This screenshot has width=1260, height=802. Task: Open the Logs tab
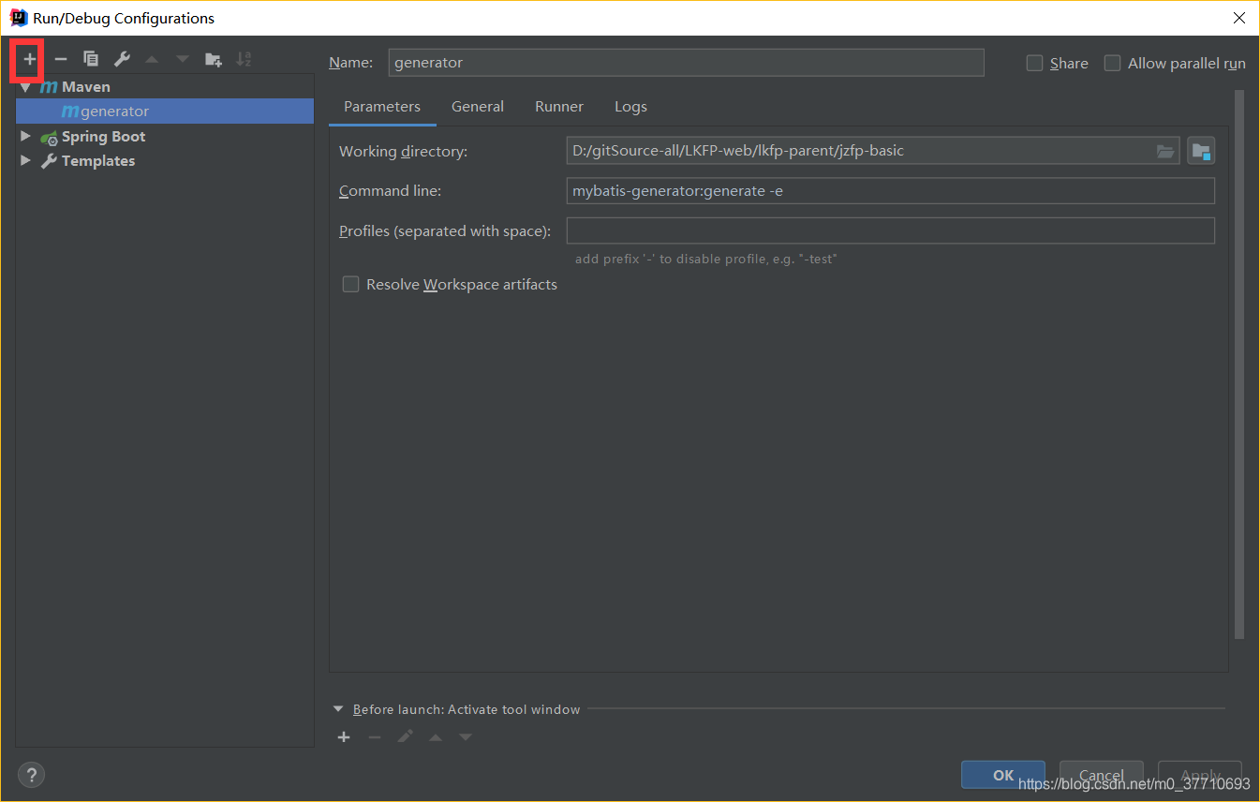pos(630,107)
